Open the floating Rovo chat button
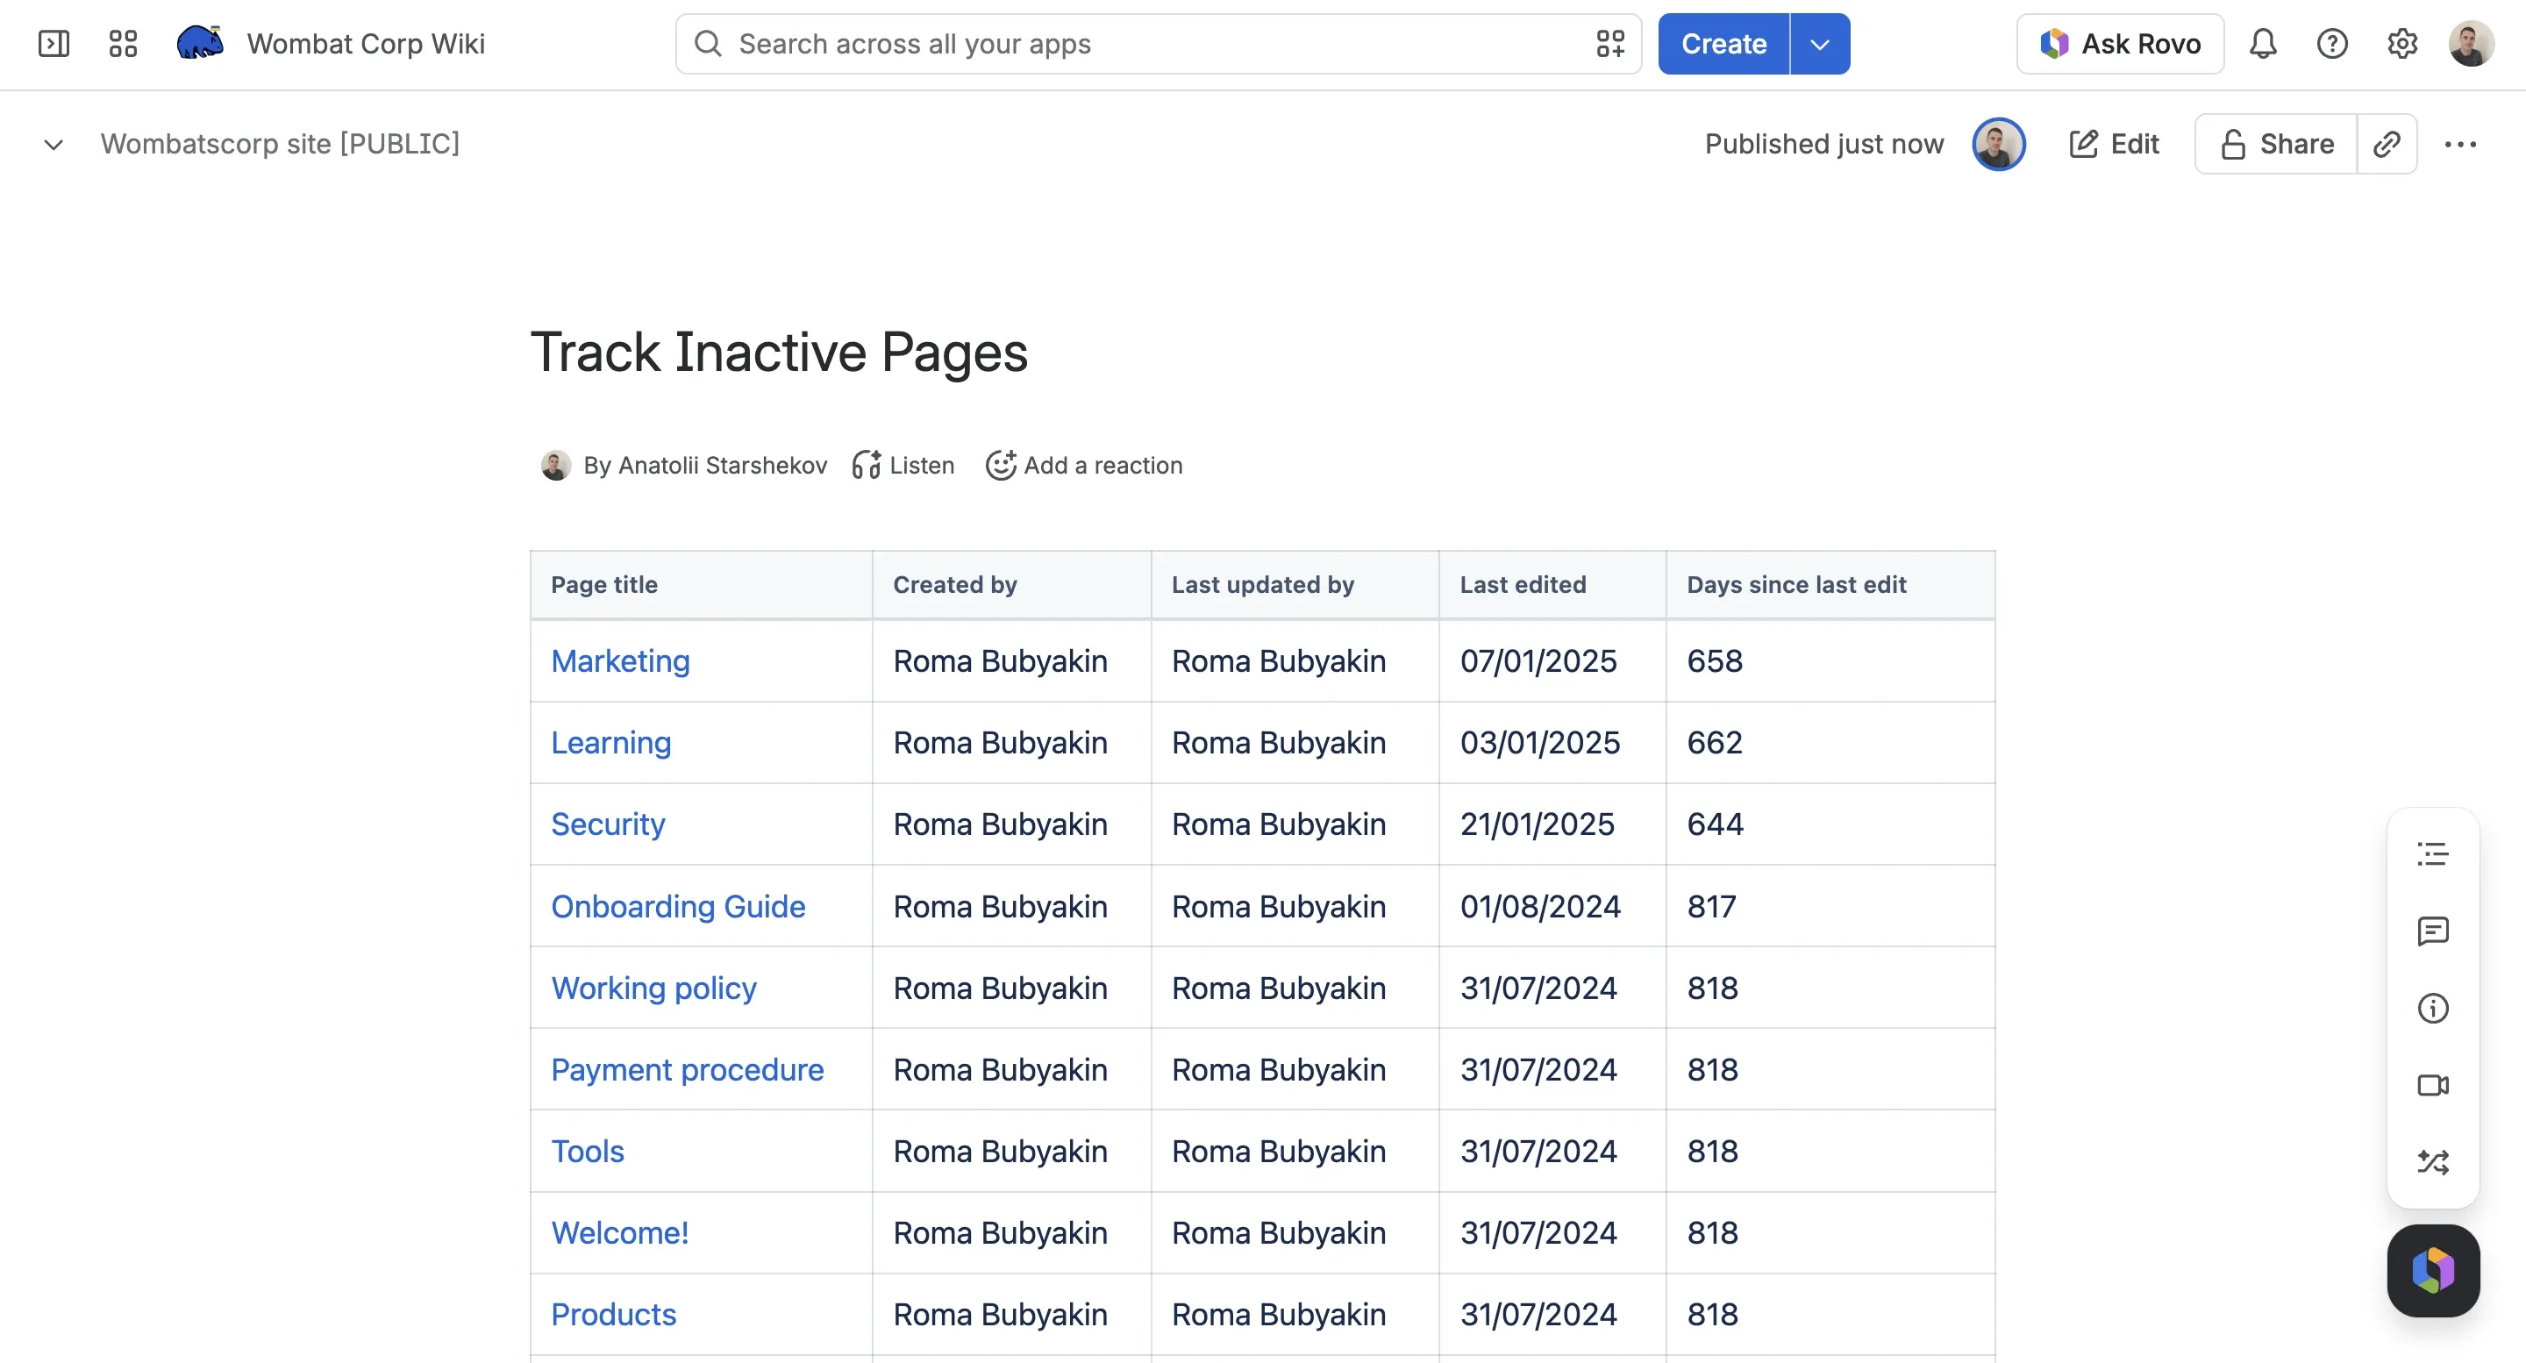This screenshot has width=2526, height=1363. click(2433, 1271)
